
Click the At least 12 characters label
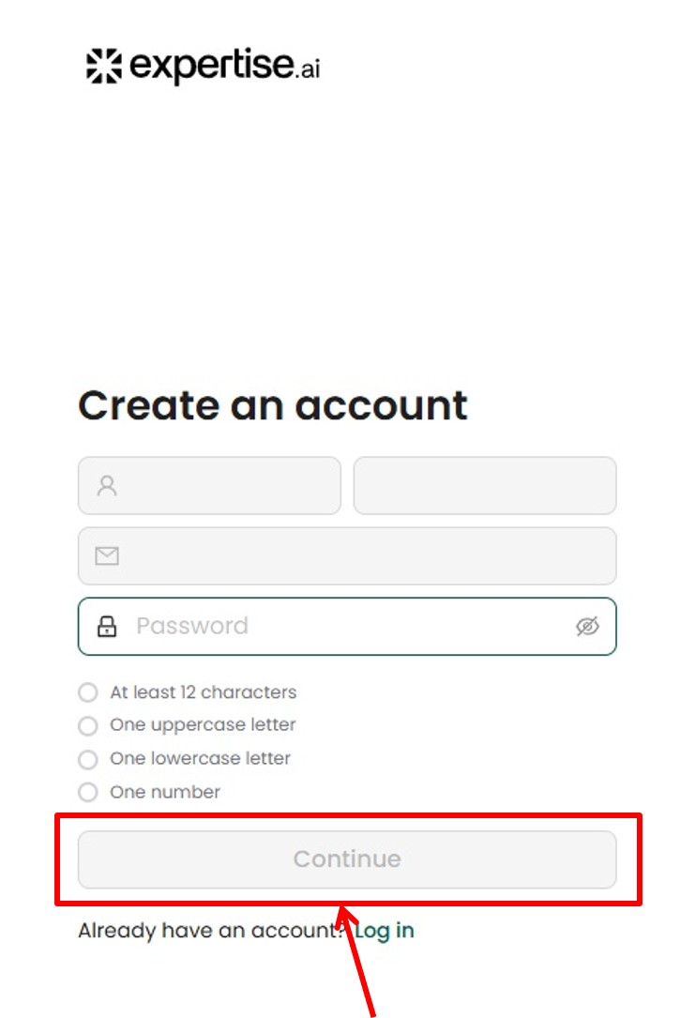(203, 692)
